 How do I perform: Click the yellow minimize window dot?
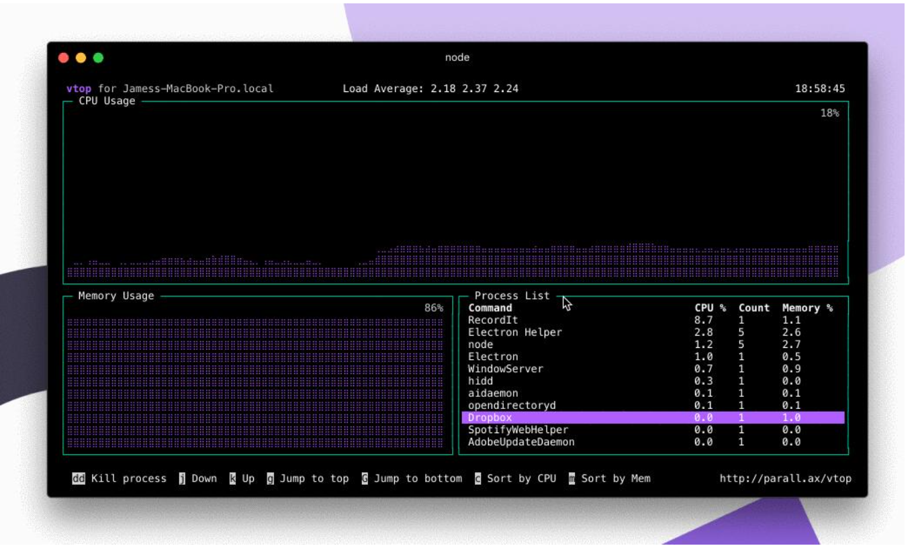tap(81, 58)
